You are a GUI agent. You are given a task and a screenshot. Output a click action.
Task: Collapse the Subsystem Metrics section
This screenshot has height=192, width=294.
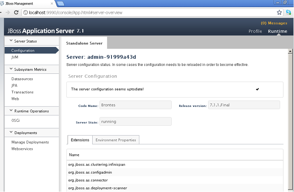pyautogui.click(x=11, y=69)
